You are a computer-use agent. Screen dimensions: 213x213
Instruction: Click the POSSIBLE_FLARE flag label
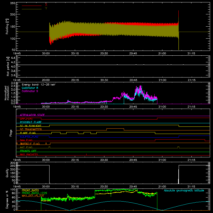click(31, 122)
